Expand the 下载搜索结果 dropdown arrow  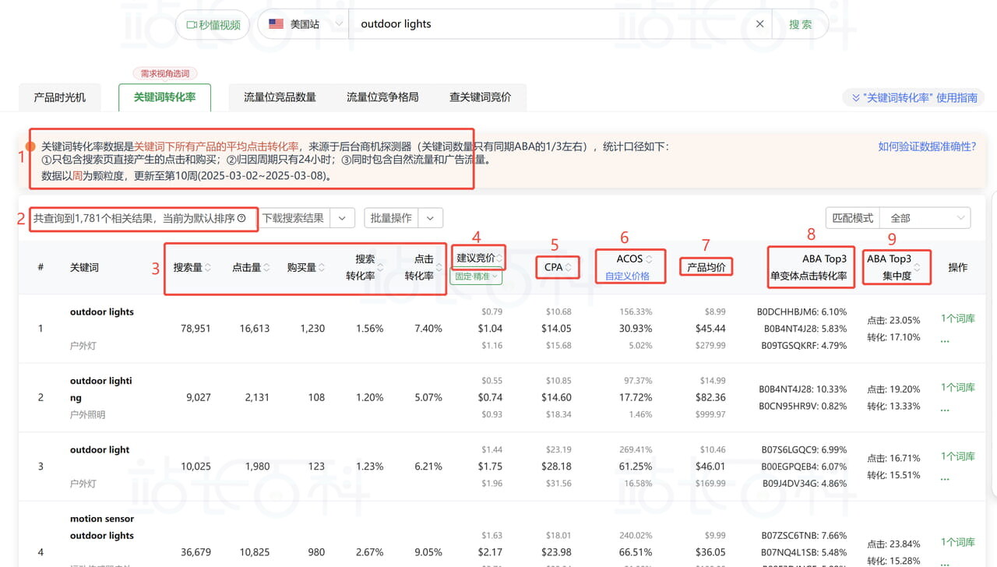pyautogui.click(x=343, y=218)
